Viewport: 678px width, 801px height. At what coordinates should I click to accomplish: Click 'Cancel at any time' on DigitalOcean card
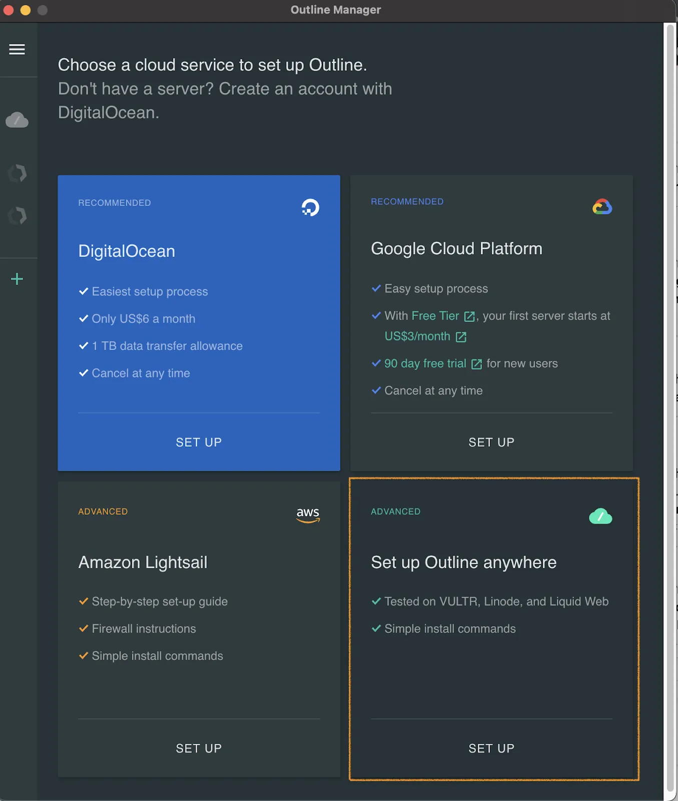(141, 373)
